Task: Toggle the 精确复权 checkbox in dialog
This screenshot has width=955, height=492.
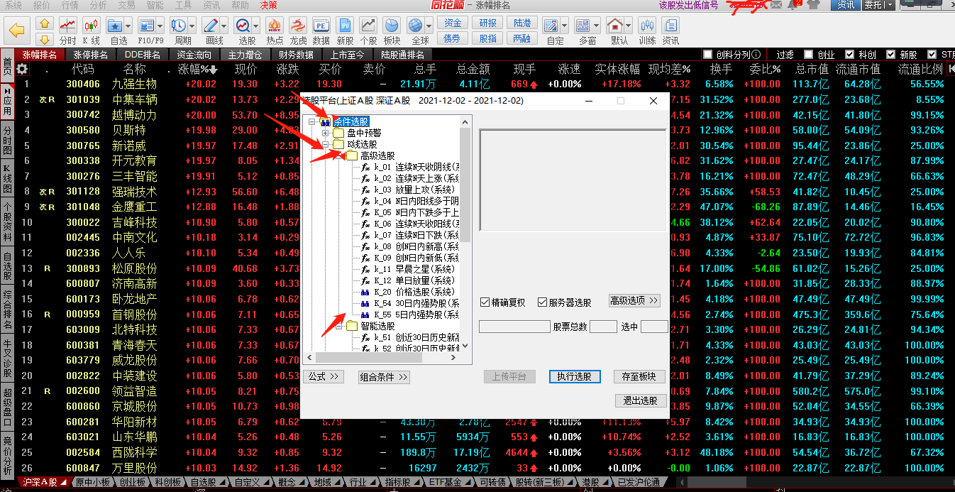Action: click(485, 302)
